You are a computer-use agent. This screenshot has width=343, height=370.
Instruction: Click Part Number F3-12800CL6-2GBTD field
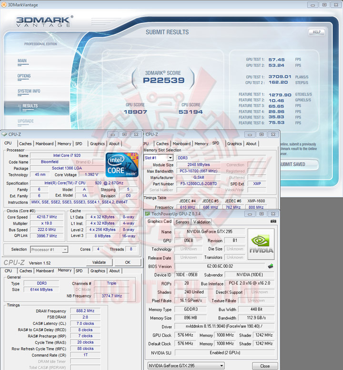(199, 184)
